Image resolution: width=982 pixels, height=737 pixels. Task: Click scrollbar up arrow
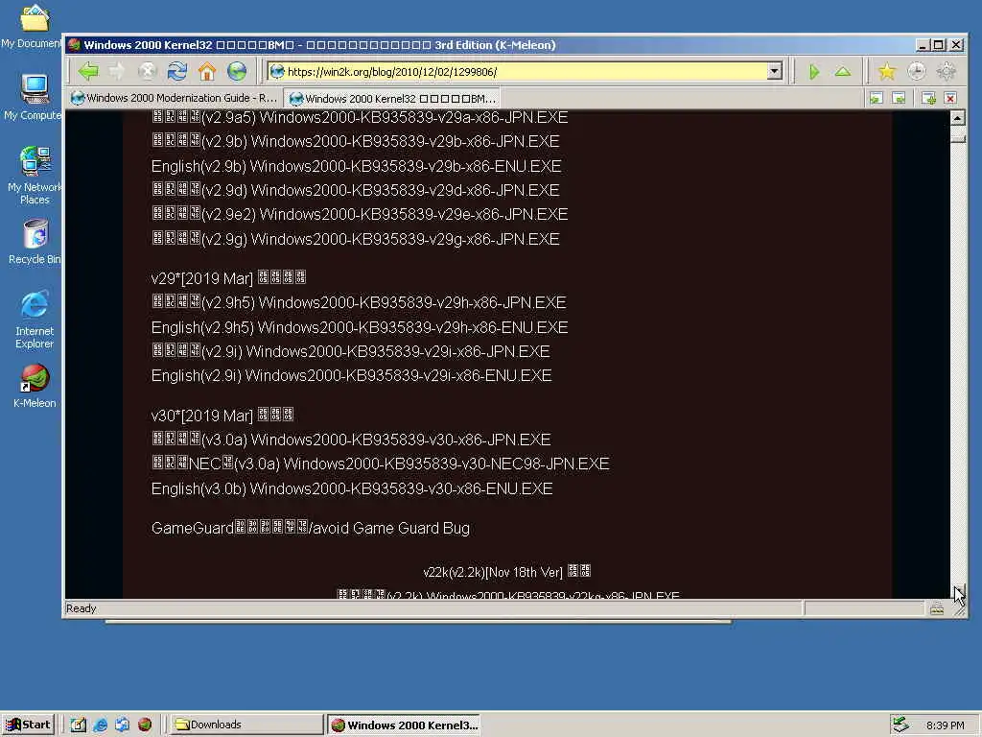[958, 118]
